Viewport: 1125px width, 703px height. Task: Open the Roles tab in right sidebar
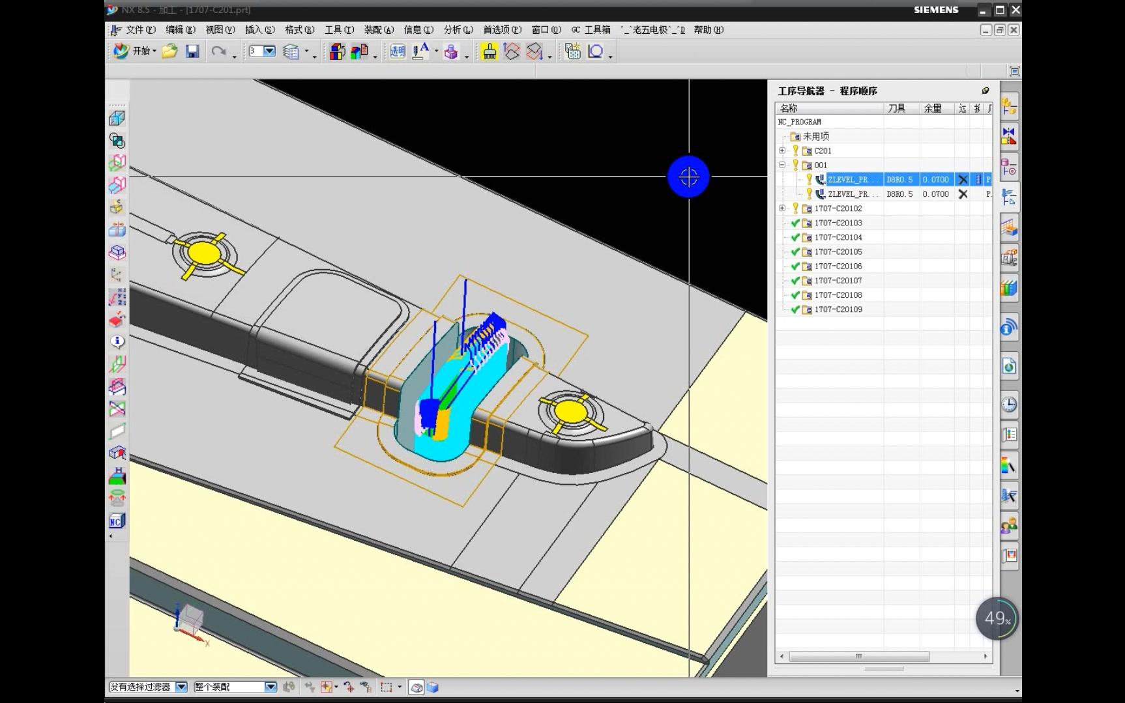click(1009, 526)
